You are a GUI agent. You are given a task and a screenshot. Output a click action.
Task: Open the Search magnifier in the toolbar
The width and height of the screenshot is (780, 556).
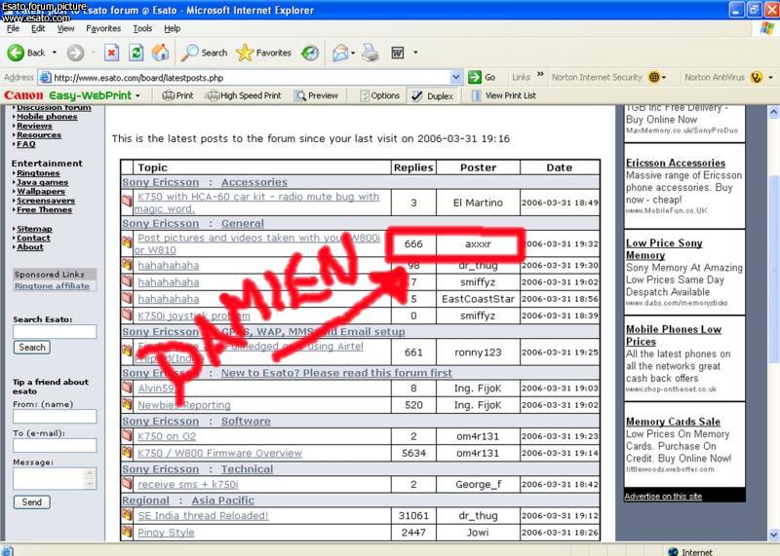189,53
